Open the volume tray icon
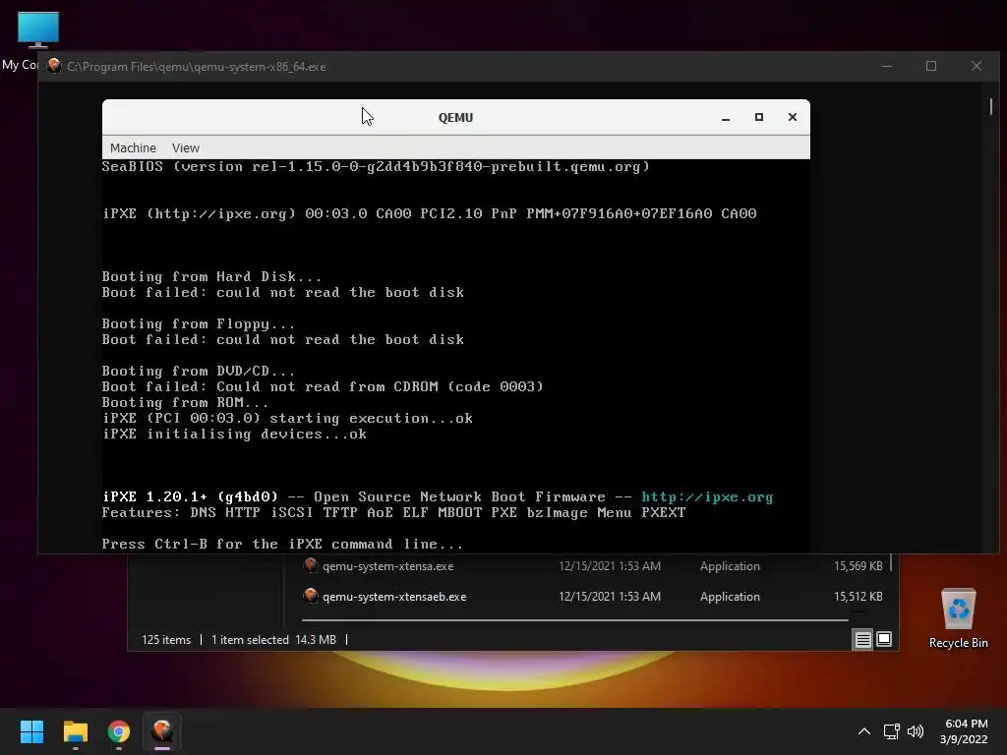Screen dimensions: 1007x755 (x=916, y=731)
